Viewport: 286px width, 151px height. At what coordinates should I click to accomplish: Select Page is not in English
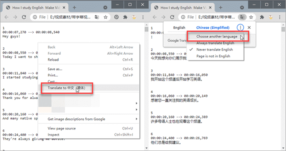213,56
